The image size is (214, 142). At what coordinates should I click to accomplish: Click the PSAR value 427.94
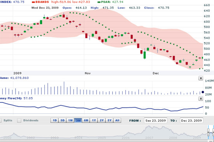(x=118, y=2)
